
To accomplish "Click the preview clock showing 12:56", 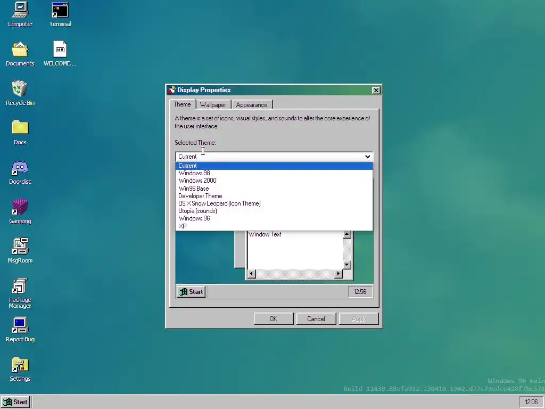I will click(x=360, y=292).
